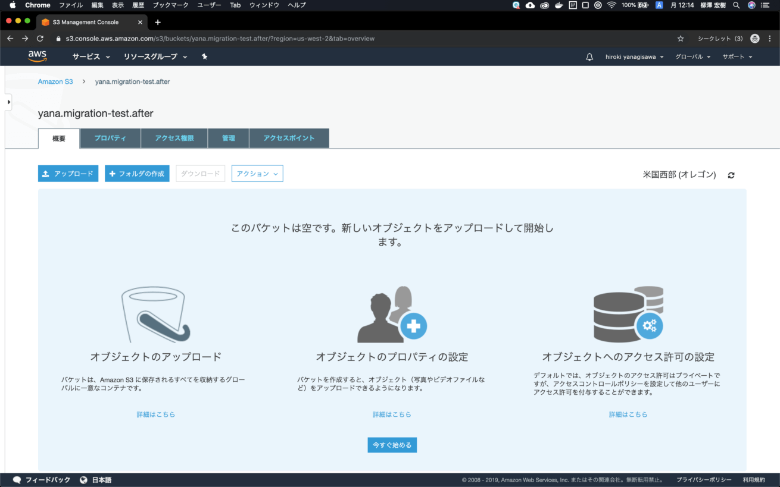Open the プライバシーポリシー footer link
The width and height of the screenshot is (780, 487).
point(704,480)
